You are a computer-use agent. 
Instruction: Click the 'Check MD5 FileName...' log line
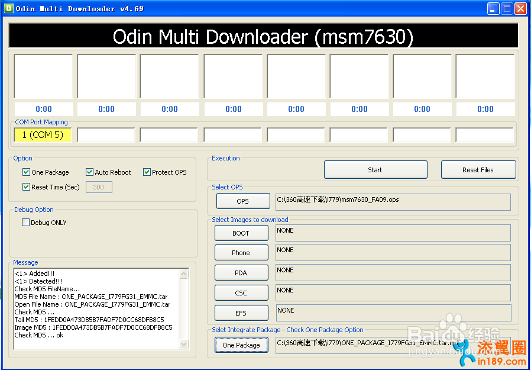(x=47, y=289)
